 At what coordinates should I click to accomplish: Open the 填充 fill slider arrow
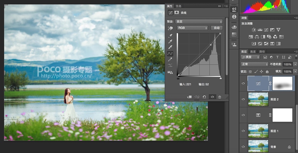pos(295,72)
